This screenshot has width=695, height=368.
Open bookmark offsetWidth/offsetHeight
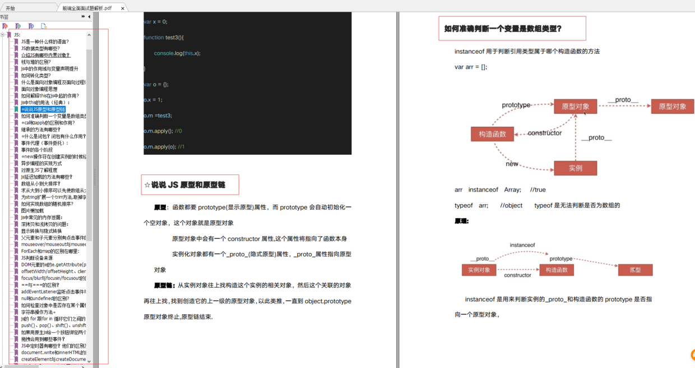[54, 272]
